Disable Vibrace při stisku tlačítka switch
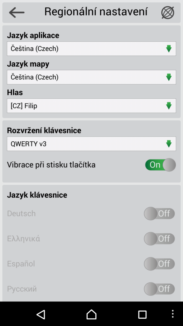This screenshot has width=183, height=326. click(160, 165)
